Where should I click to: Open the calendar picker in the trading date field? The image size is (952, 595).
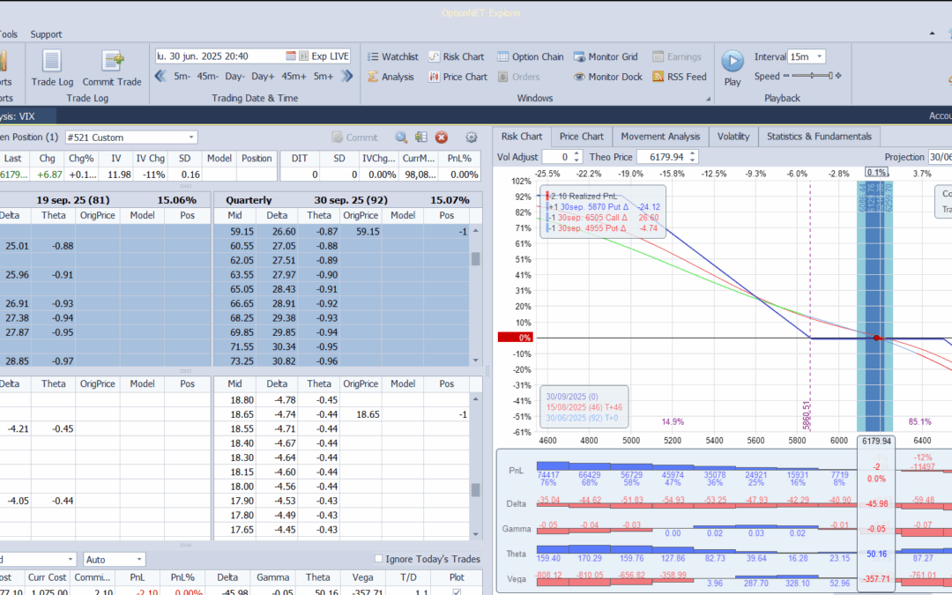tap(291, 56)
